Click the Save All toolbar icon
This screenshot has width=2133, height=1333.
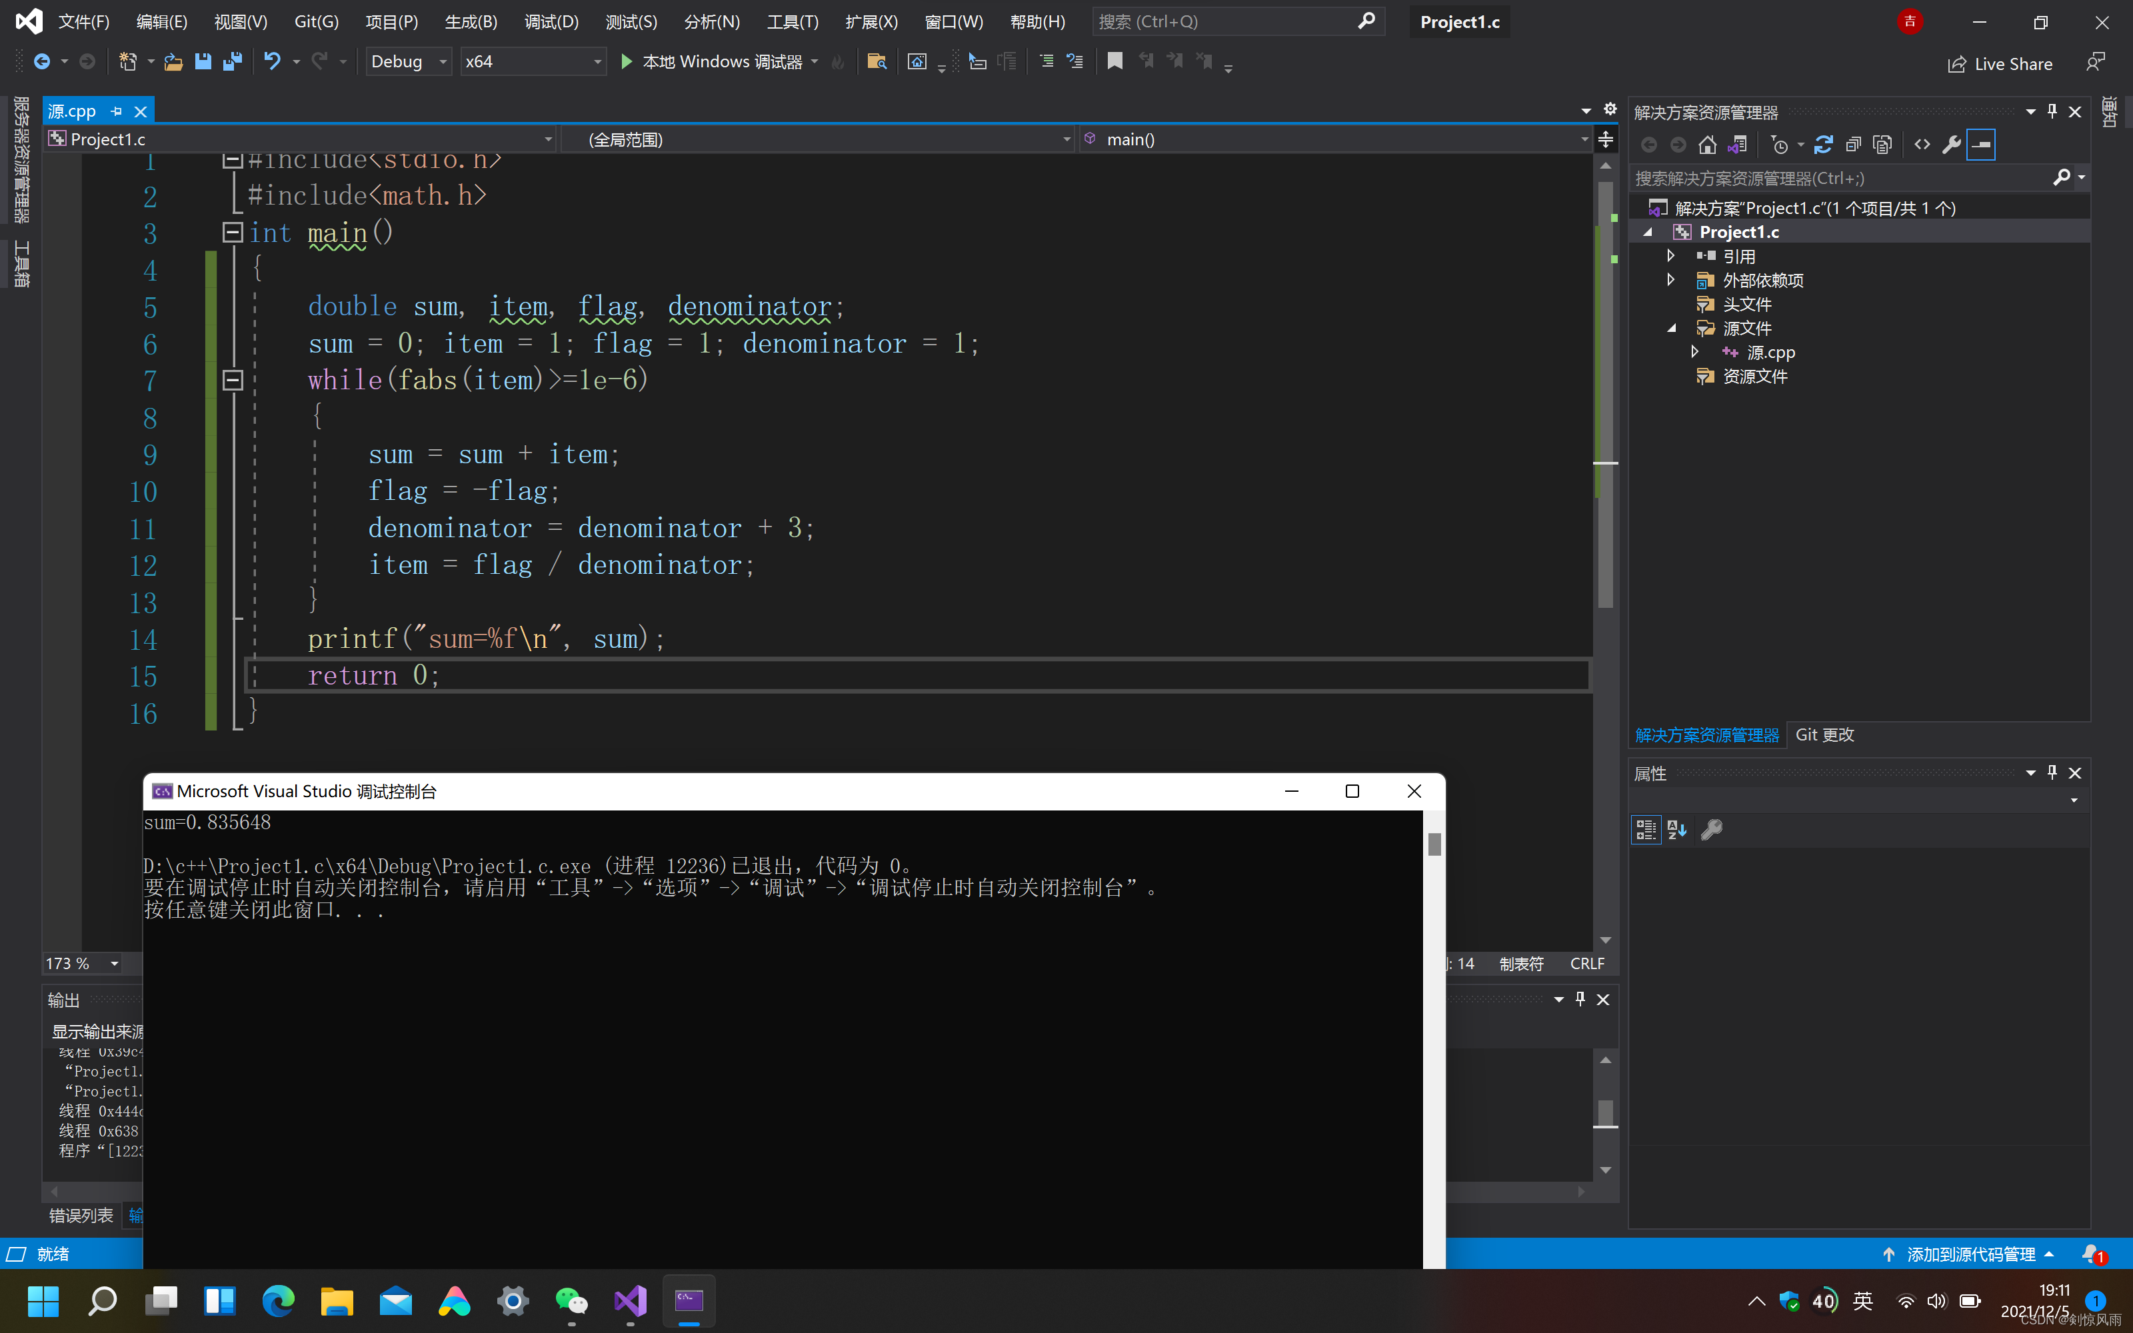(x=233, y=61)
